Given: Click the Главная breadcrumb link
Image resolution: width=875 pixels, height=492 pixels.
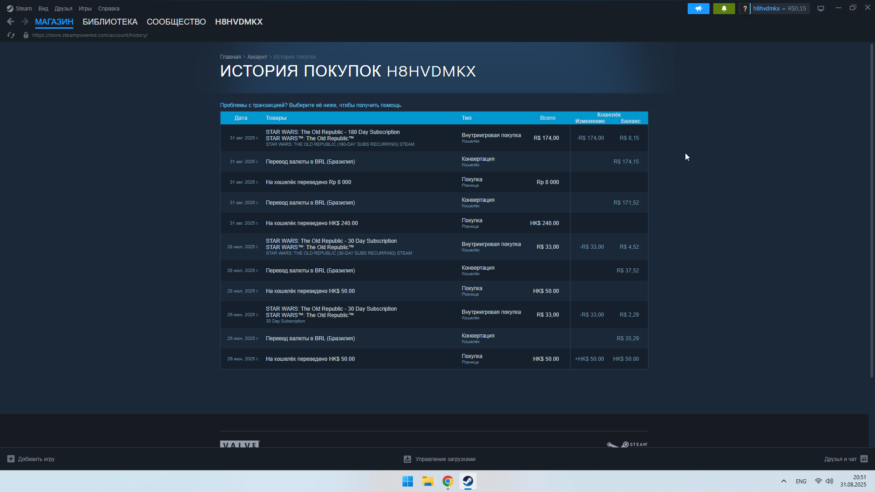Looking at the screenshot, I should pyautogui.click(x=231, y=57).
